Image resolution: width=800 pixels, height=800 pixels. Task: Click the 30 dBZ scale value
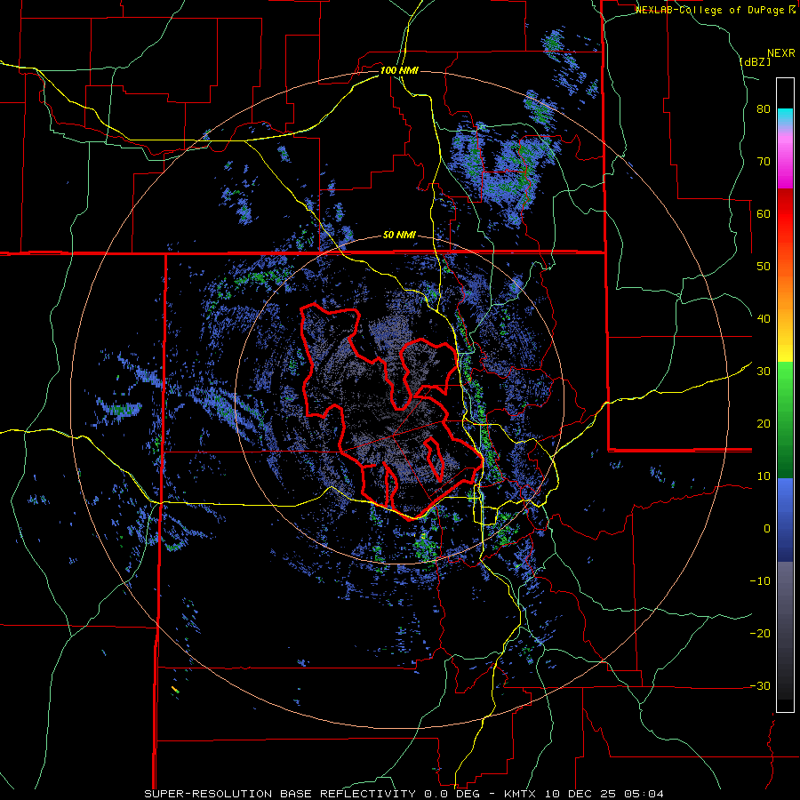coord(763,372)
